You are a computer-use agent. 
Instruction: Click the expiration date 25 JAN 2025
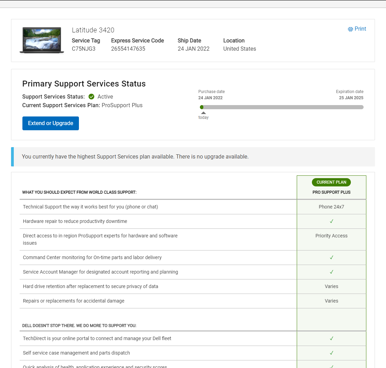point(351,98)
